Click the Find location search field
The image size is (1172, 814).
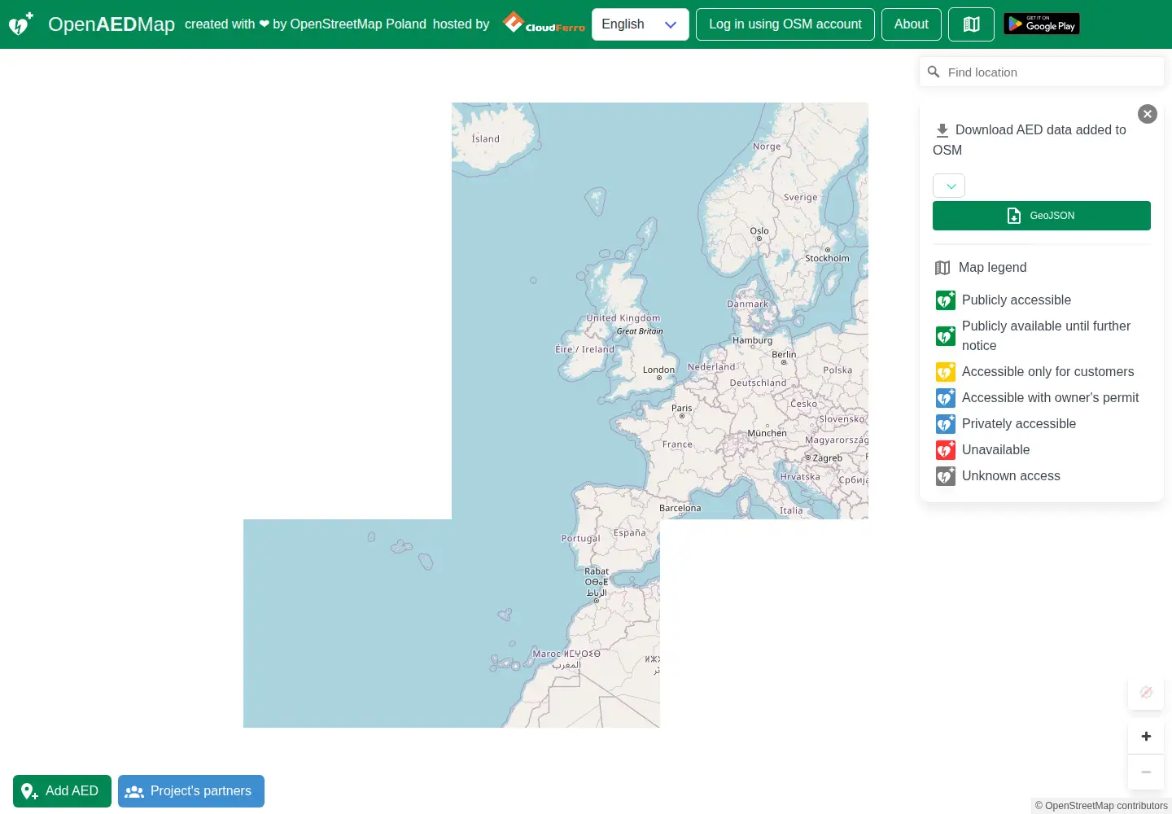(x=1042, y=72)
